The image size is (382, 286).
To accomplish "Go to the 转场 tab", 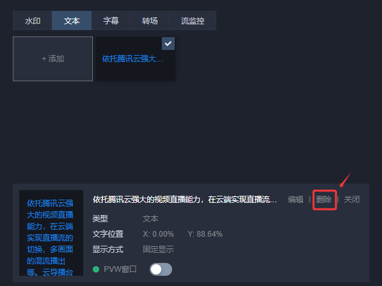I will pyautogui.click(x=150, y=20).
